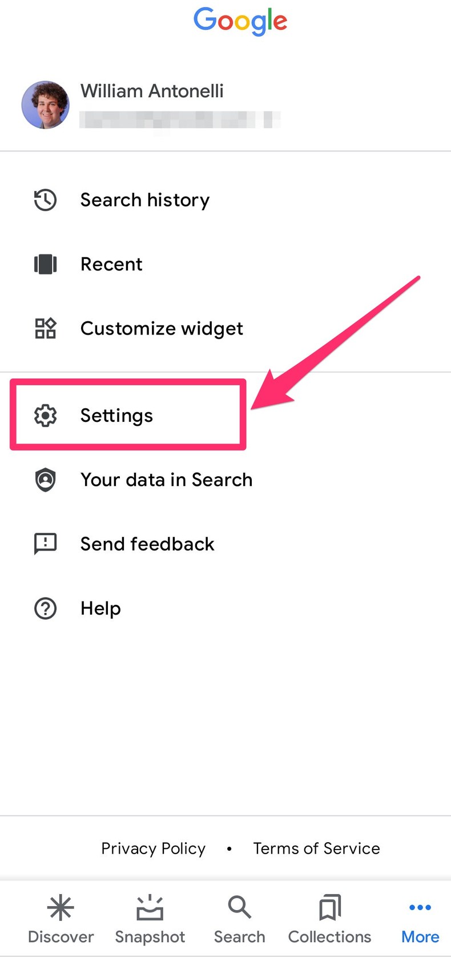This screenshot has height=957, width=451.
Task: Tap the Google logo at the top
Action: pos(240,21)
